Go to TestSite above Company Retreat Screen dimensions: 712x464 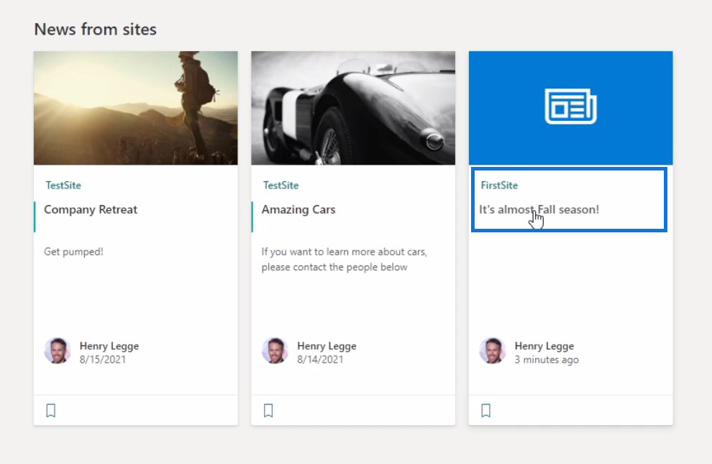point(63,185)
